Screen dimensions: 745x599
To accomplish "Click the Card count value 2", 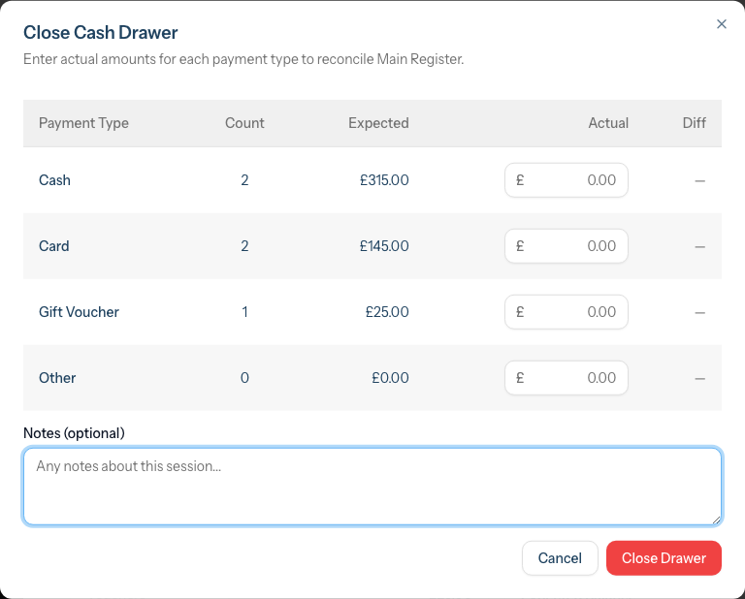I will 244,246.
